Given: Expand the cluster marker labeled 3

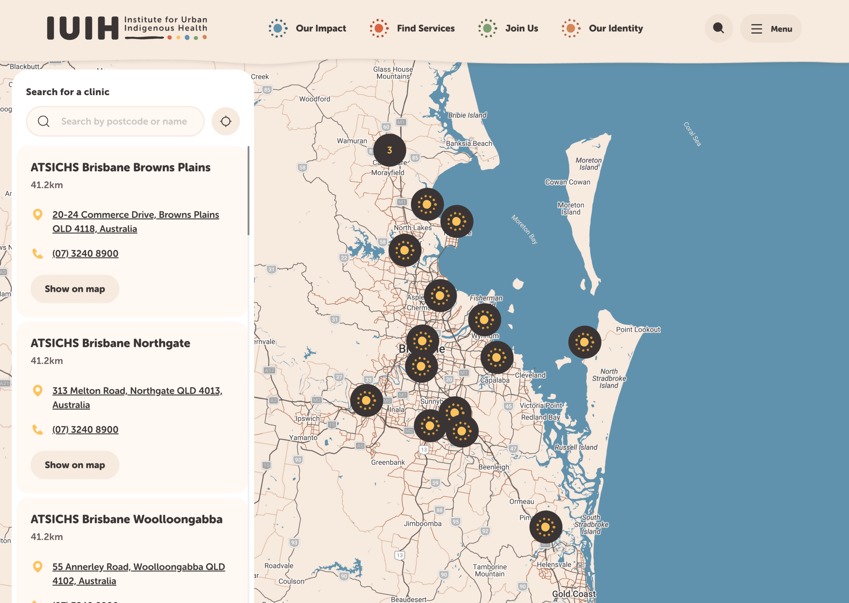Looking at the screenshot, I should click(x=389, y=150).
